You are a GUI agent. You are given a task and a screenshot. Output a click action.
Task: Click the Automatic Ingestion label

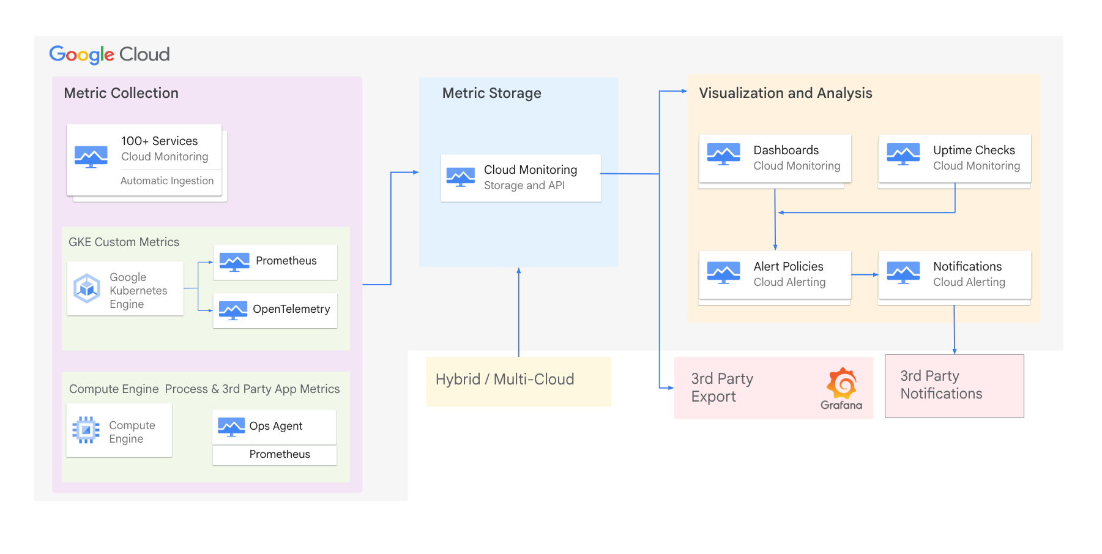[x=167, y=181]
